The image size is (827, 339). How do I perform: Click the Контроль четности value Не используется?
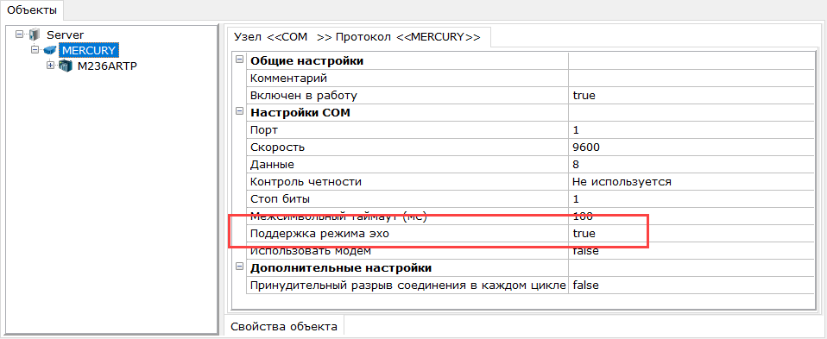tap(691, 182)
